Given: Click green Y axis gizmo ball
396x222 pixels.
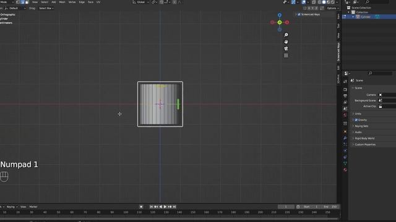Looking at the screenshot, I should 280,22.
